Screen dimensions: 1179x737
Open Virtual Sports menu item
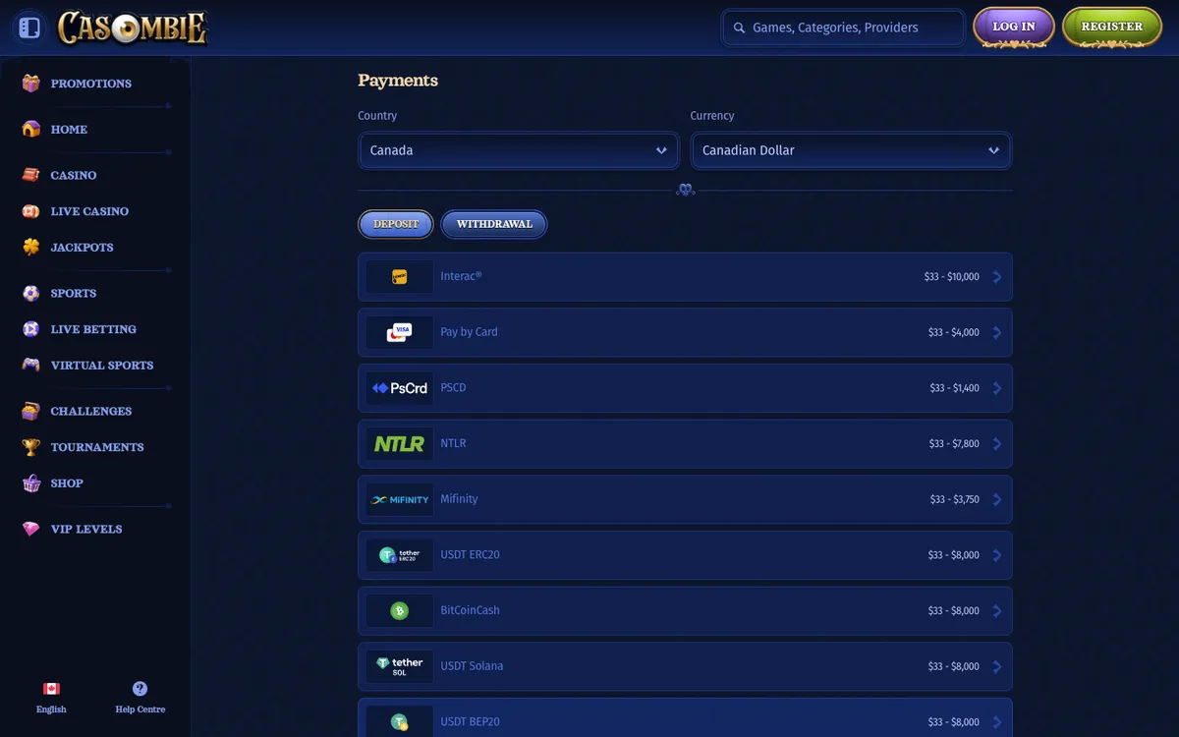[102, 366]
